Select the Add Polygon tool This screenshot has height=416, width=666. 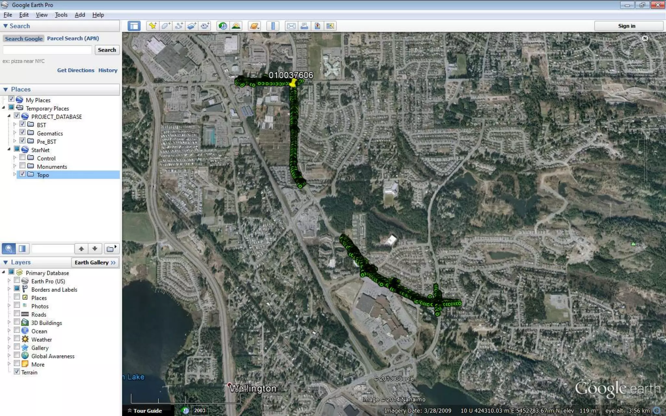(166, 26)
